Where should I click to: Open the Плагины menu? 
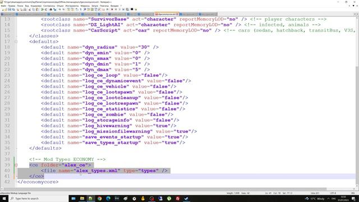click(104, 6)
